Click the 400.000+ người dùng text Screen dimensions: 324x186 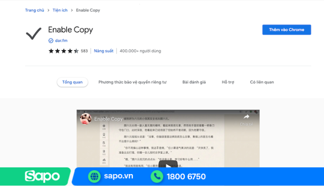(140, 51)
